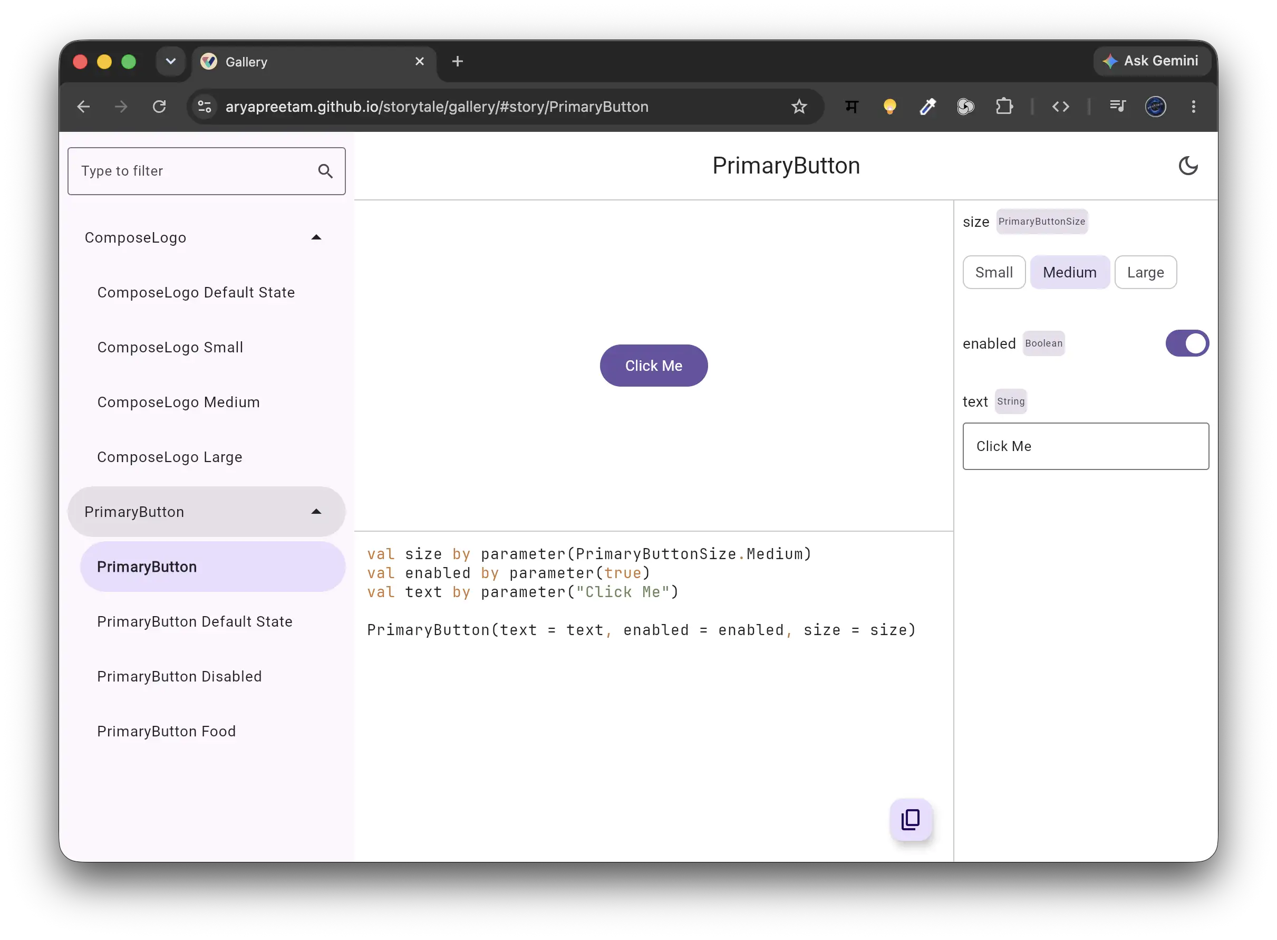Toggle dark mode with the moon icon
Image resolution: width=1277 pixels, height=940 pixels.
pyautogui.click(x=1188, y=166)
